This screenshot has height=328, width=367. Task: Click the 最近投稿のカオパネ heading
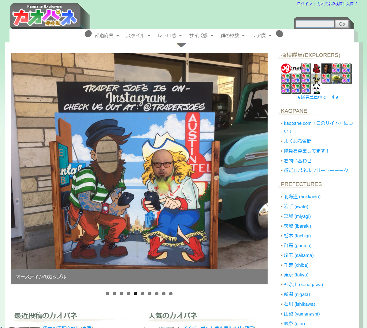point(46,316)
